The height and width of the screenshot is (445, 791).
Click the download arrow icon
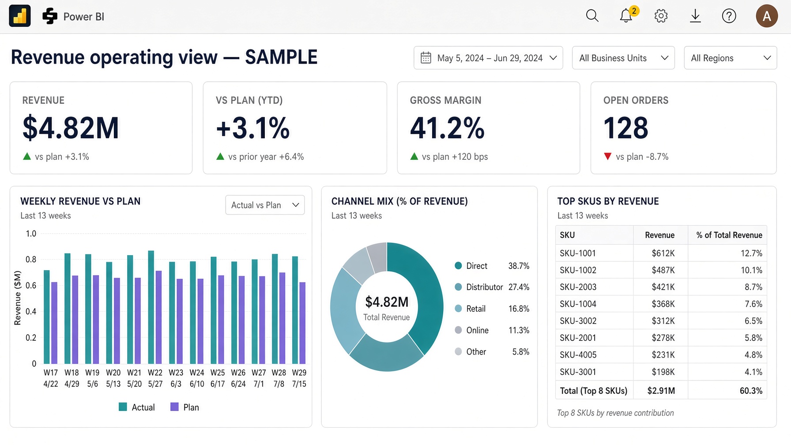pyautogui.click(x=695, y=16)
